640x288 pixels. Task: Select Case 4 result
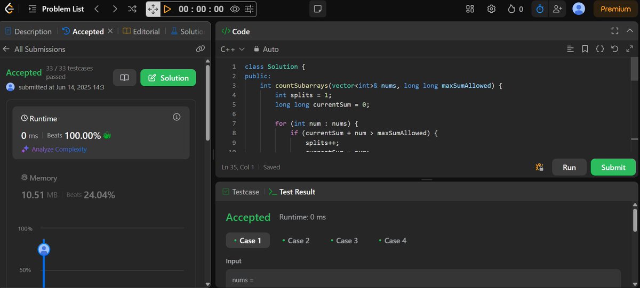coord(392,241)
